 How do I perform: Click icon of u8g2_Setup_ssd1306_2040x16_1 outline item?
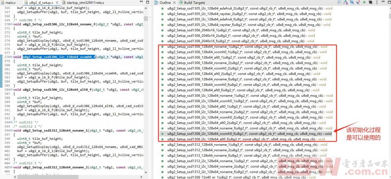tap(162, 30)
